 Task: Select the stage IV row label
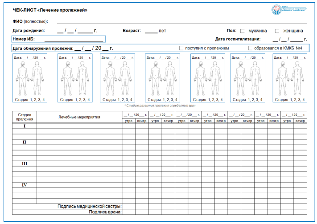(24, 185)
